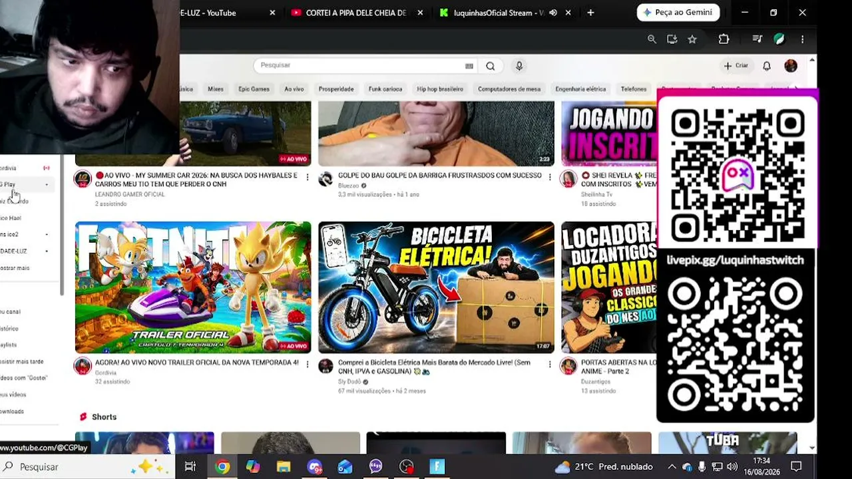Click the YouTube search magnifier button
Screen dimensions: 852x479
click(491, 65)
